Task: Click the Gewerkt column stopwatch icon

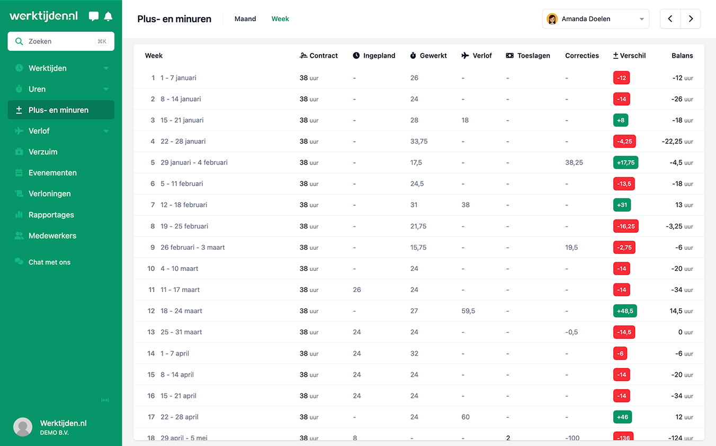Action: (x=413, y=56)
